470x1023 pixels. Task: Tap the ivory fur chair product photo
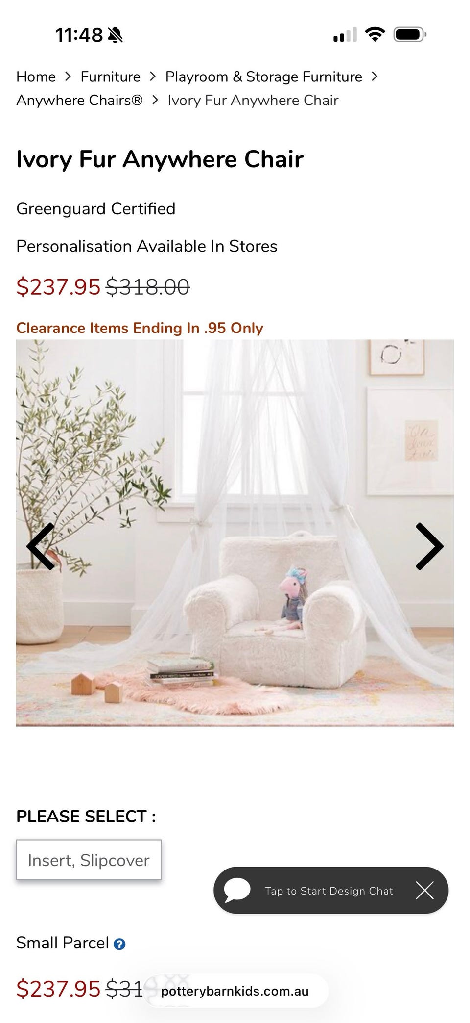pos(235,533)
